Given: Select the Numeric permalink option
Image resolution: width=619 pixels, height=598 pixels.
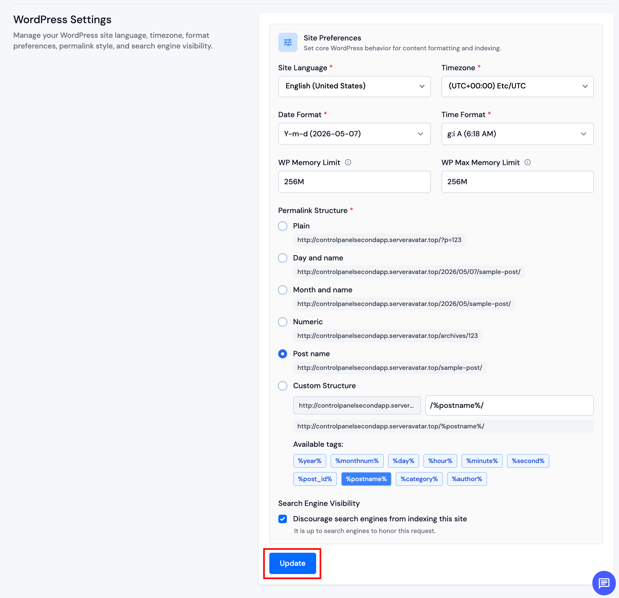Looking at the screenshot, I should [283, 322].
